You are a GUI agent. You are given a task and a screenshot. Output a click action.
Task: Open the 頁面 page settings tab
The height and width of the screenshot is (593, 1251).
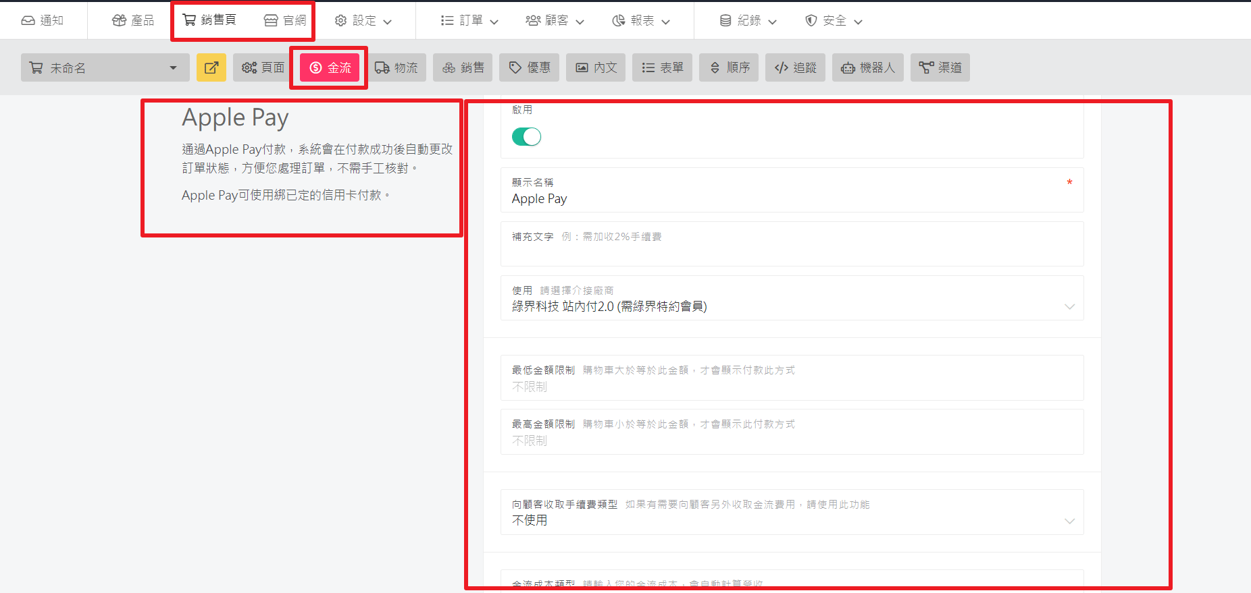coord(263,67)
